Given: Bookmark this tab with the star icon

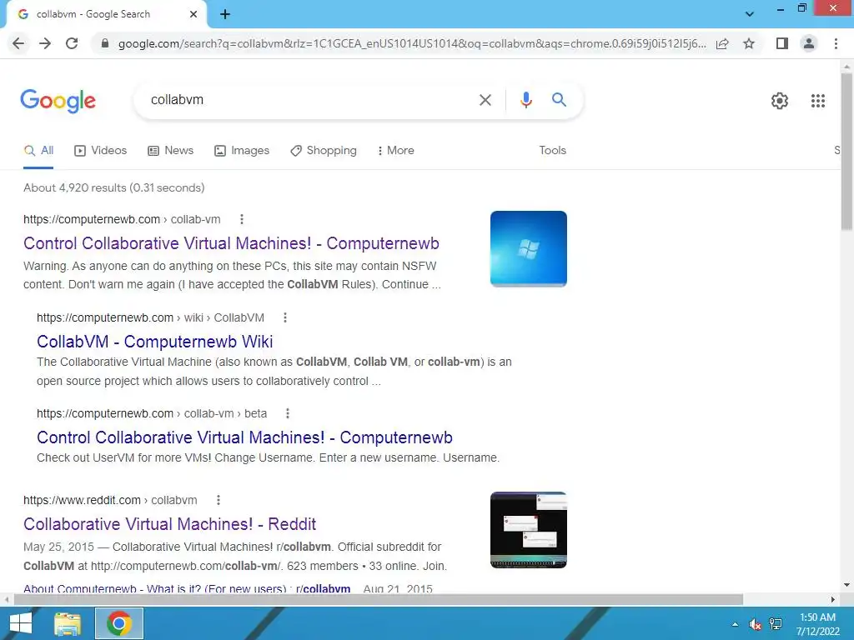Looking at the screenshot, I should tap(749, 43).
